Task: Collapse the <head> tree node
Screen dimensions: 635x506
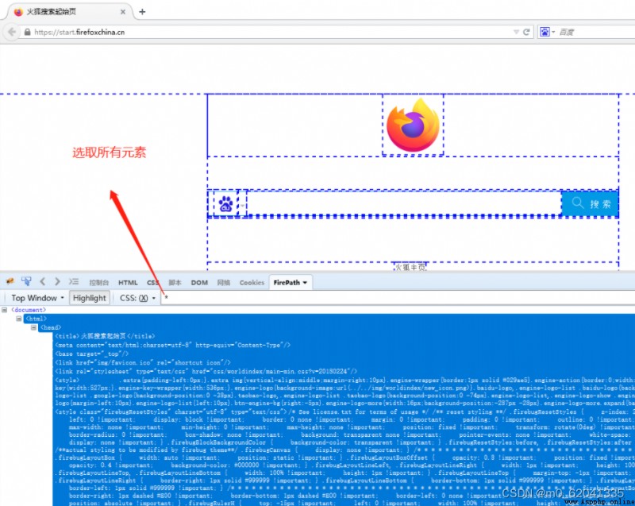Action: 33,327
